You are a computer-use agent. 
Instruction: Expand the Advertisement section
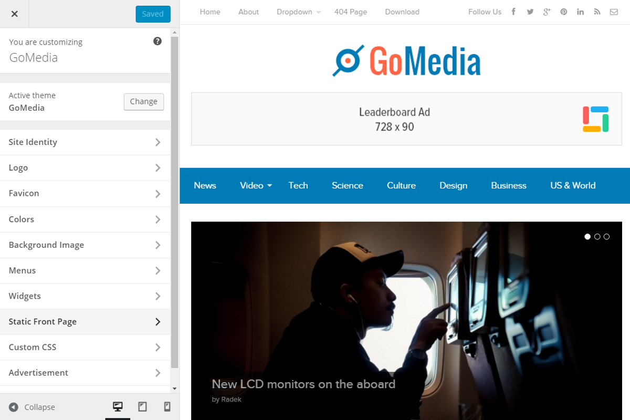coord(85,373)
